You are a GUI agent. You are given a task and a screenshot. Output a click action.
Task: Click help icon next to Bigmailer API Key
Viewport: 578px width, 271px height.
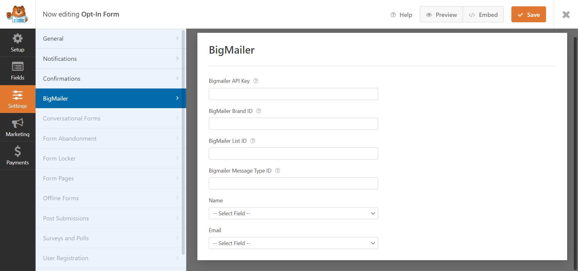tap(256, 81)
